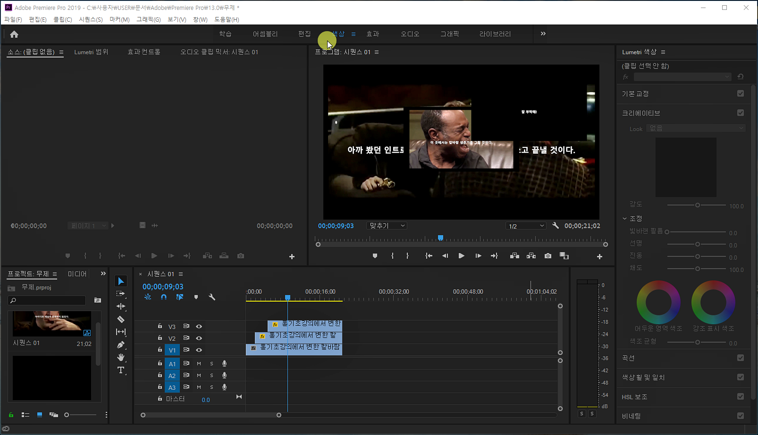Click the Home icon
The height and width of the screenshot is (435, 758).
pyautogui.click(x=14, y=34)
